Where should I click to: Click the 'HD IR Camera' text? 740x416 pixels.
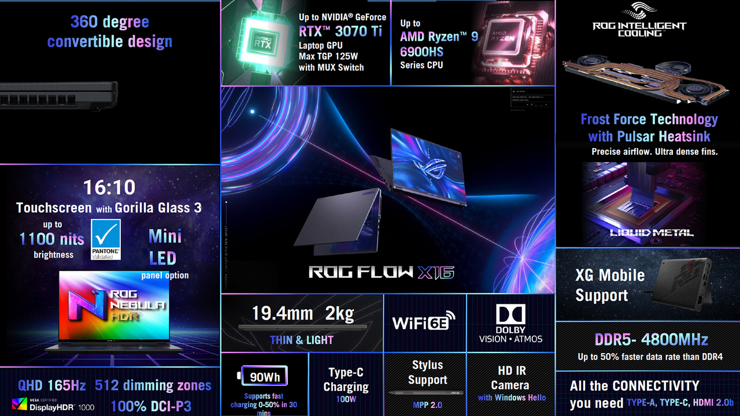[x=510, y=378]
